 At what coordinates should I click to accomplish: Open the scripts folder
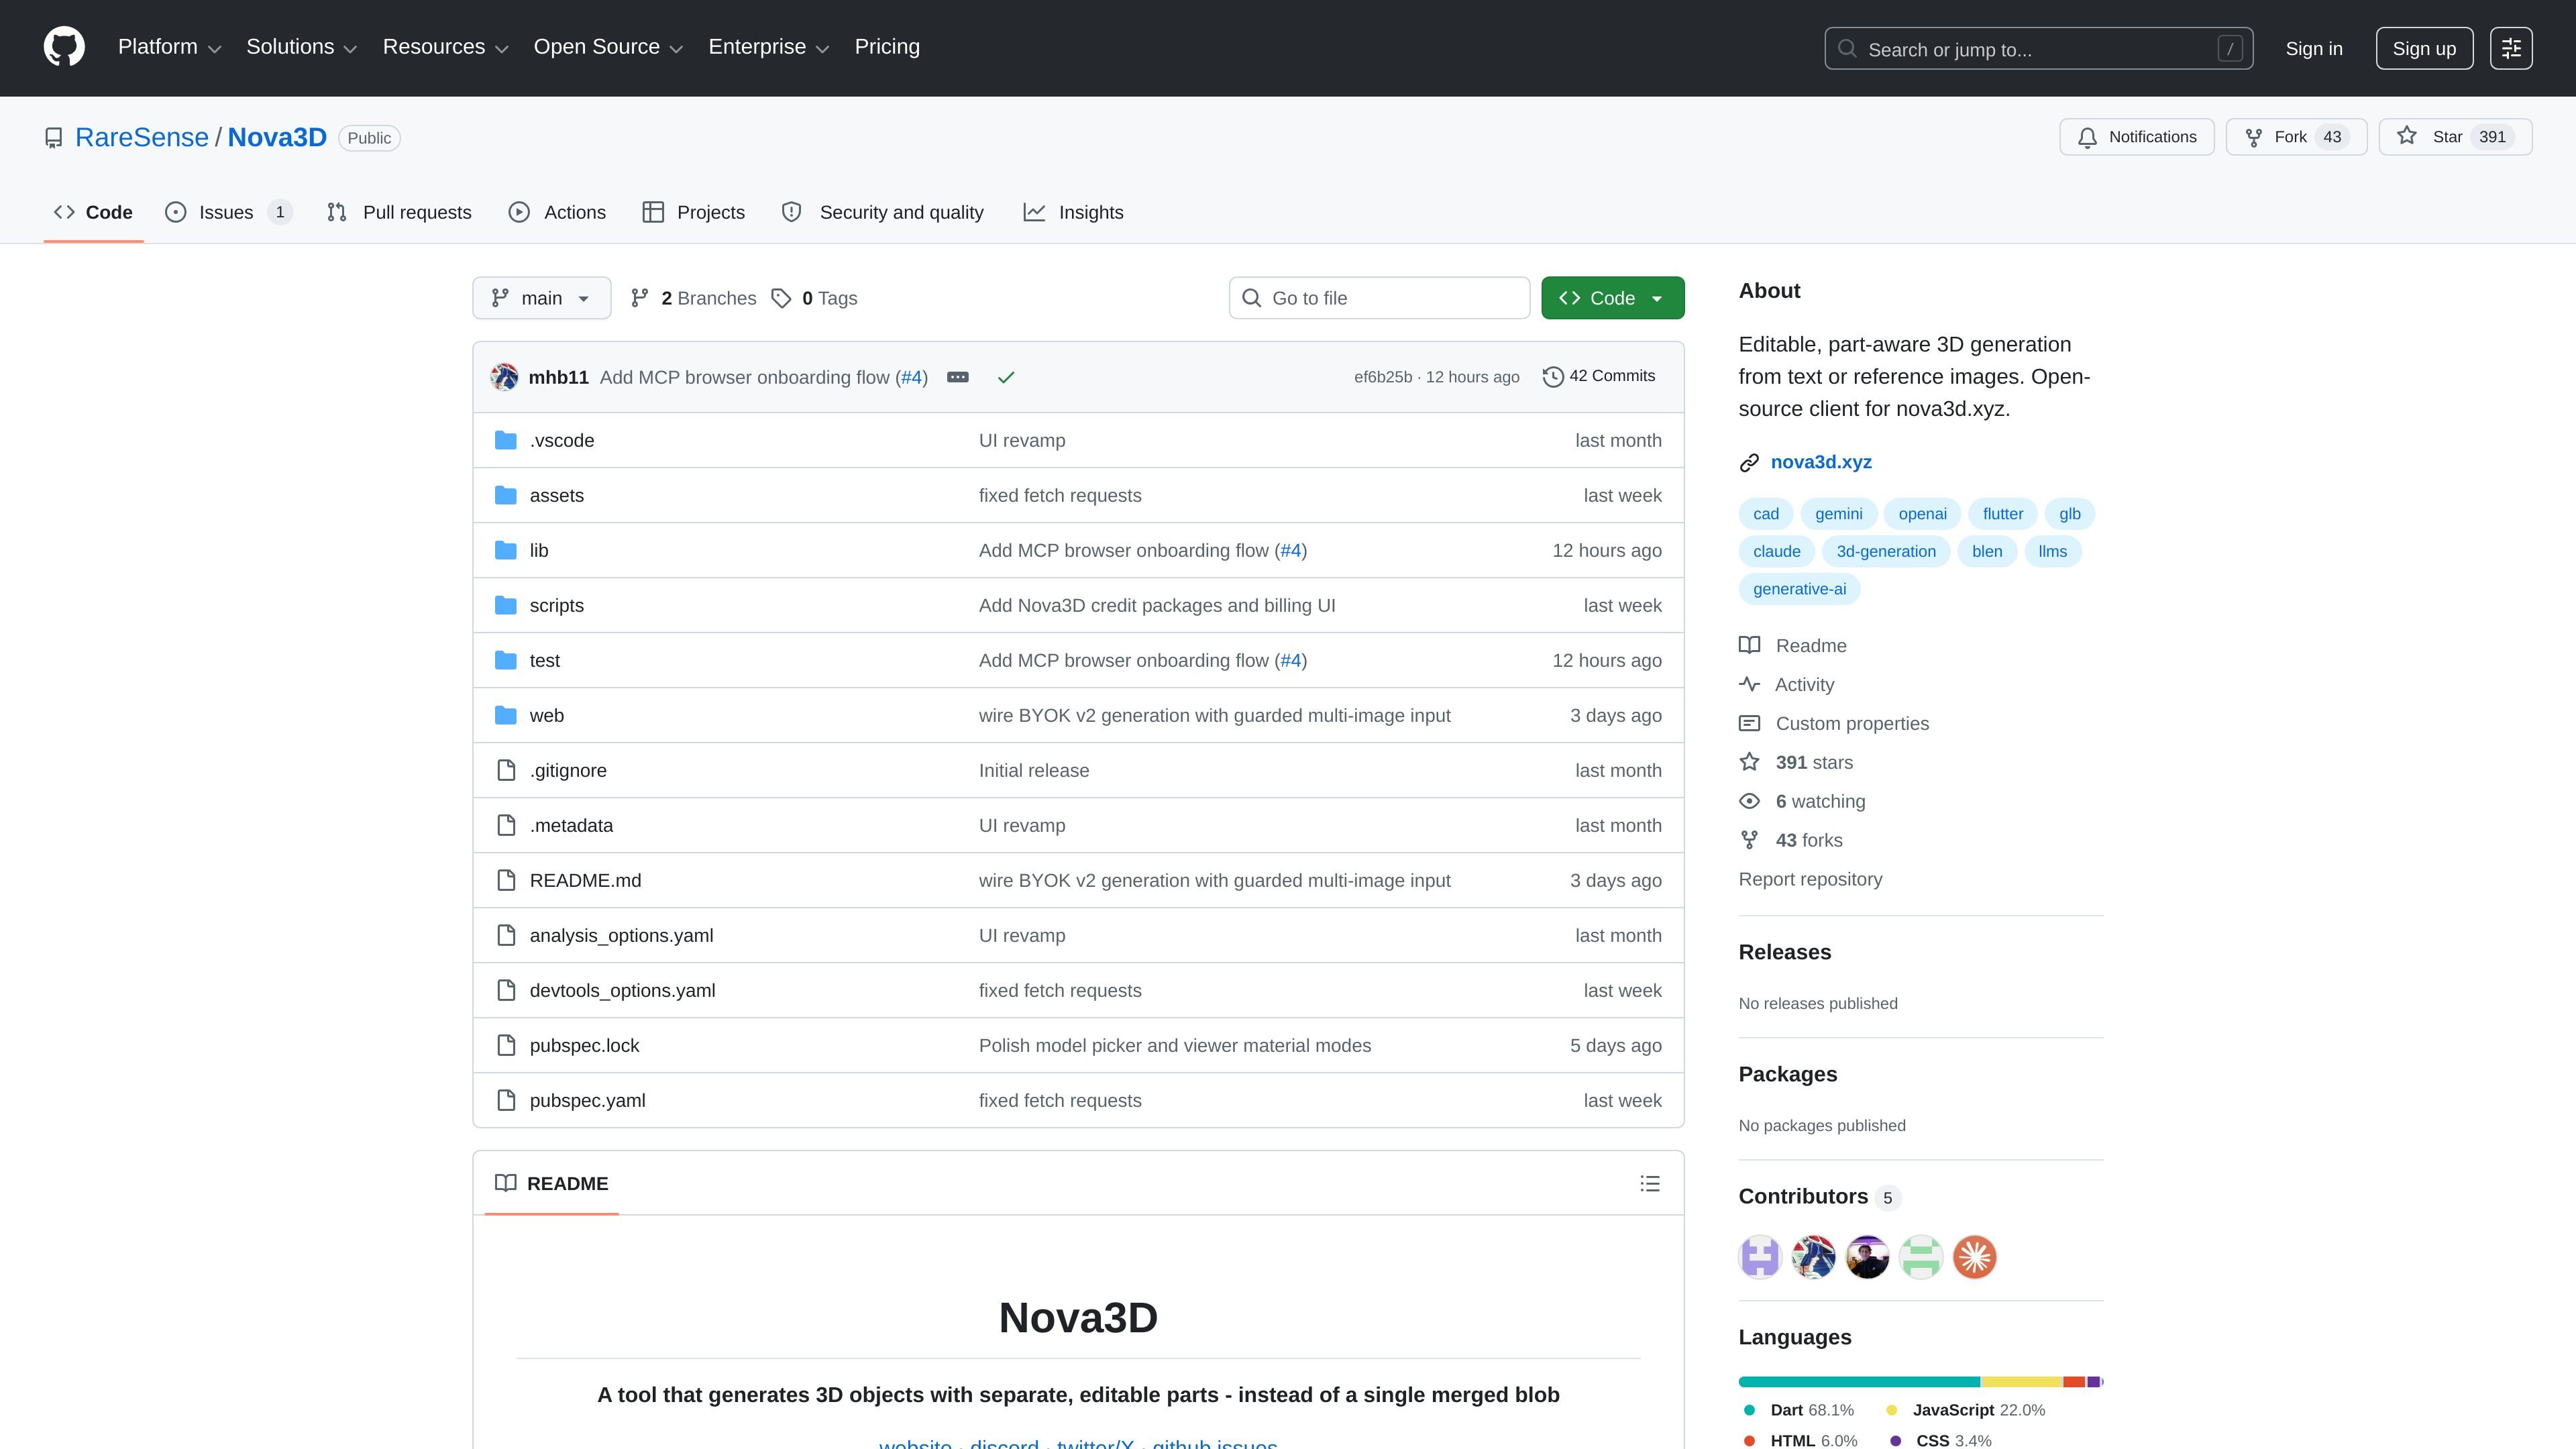[x=557, y=605]
